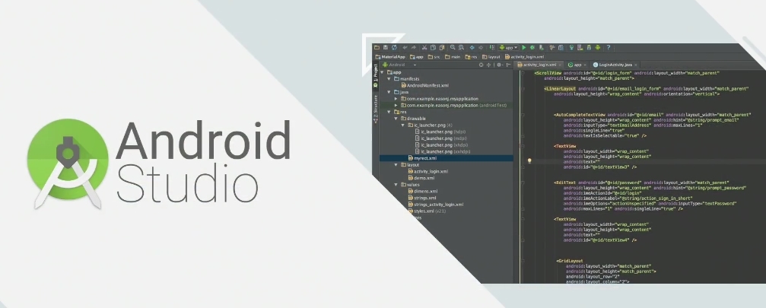766x308 pixels.
Task: Run app with the green play button
Action: [x=524, y=47]
